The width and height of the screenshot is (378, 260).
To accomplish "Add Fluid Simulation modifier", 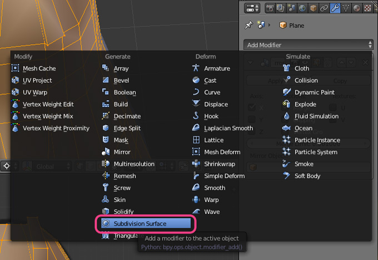I will (x=311, y=116).
